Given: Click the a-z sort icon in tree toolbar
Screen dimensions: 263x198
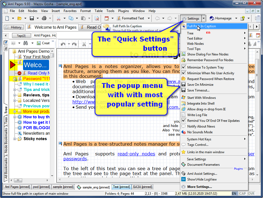Looking at the screenshot, I should pos(13,43).
